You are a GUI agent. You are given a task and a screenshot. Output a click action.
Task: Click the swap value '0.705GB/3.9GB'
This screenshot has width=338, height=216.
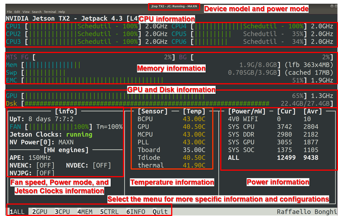tap(253, 73)
